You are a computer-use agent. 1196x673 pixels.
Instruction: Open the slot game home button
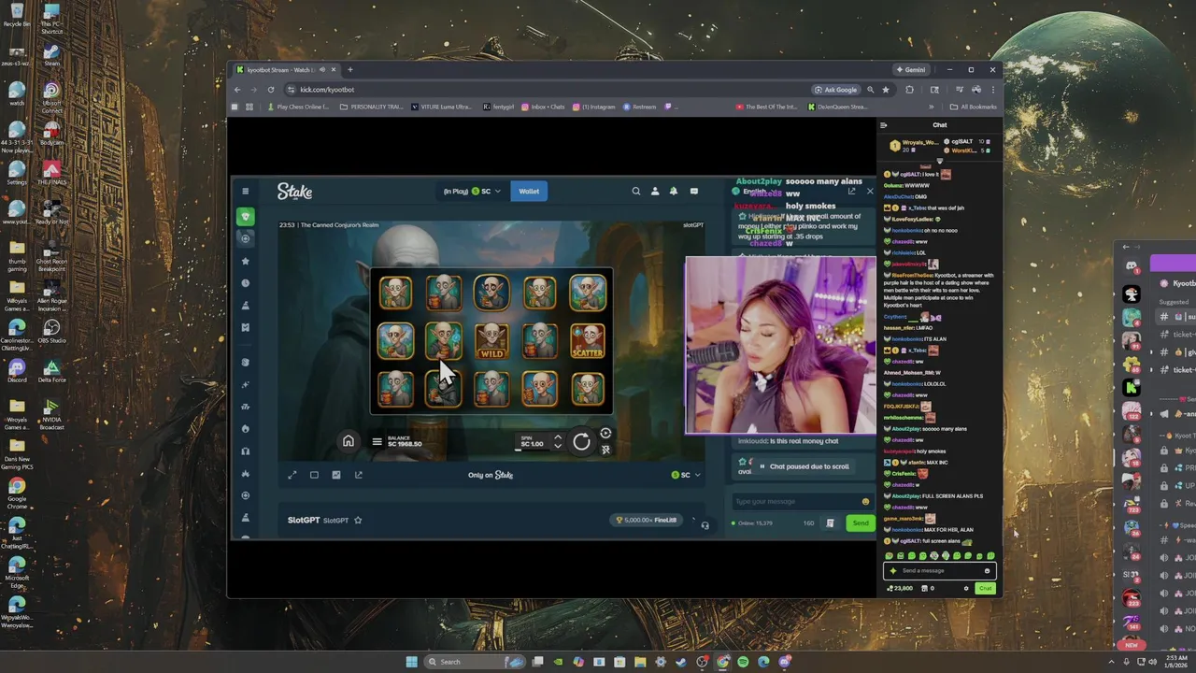[349, 442]
